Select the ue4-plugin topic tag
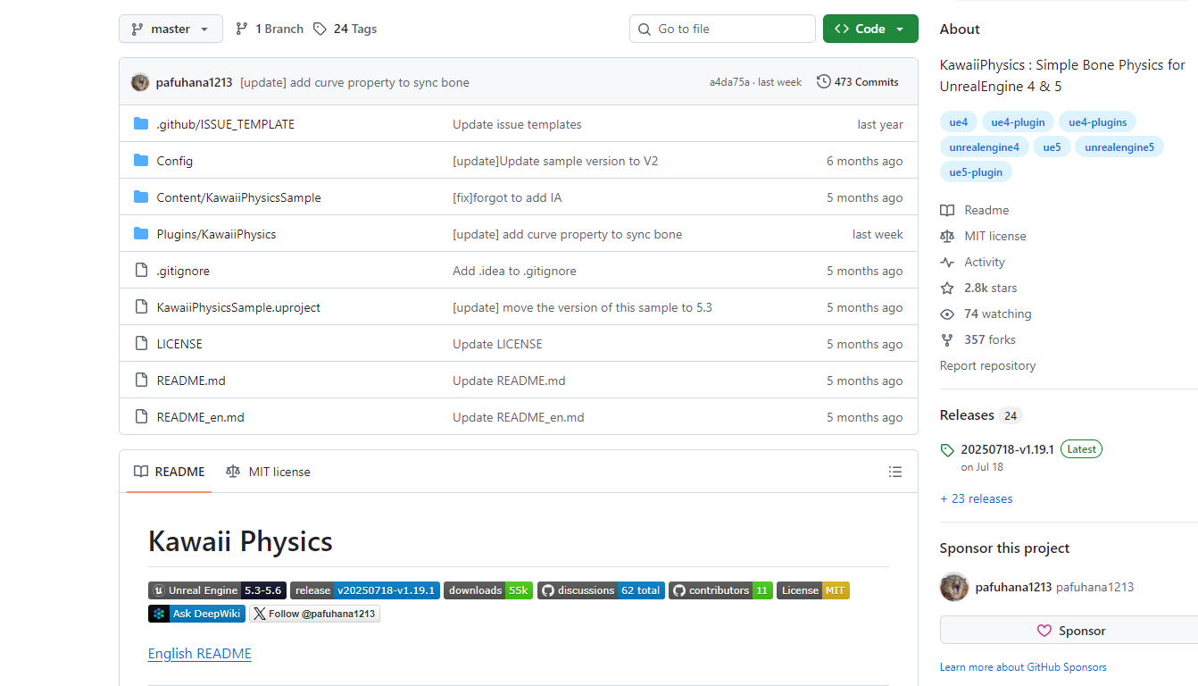This screenshot has width=1198, height=686. (x=1019, y=122)
